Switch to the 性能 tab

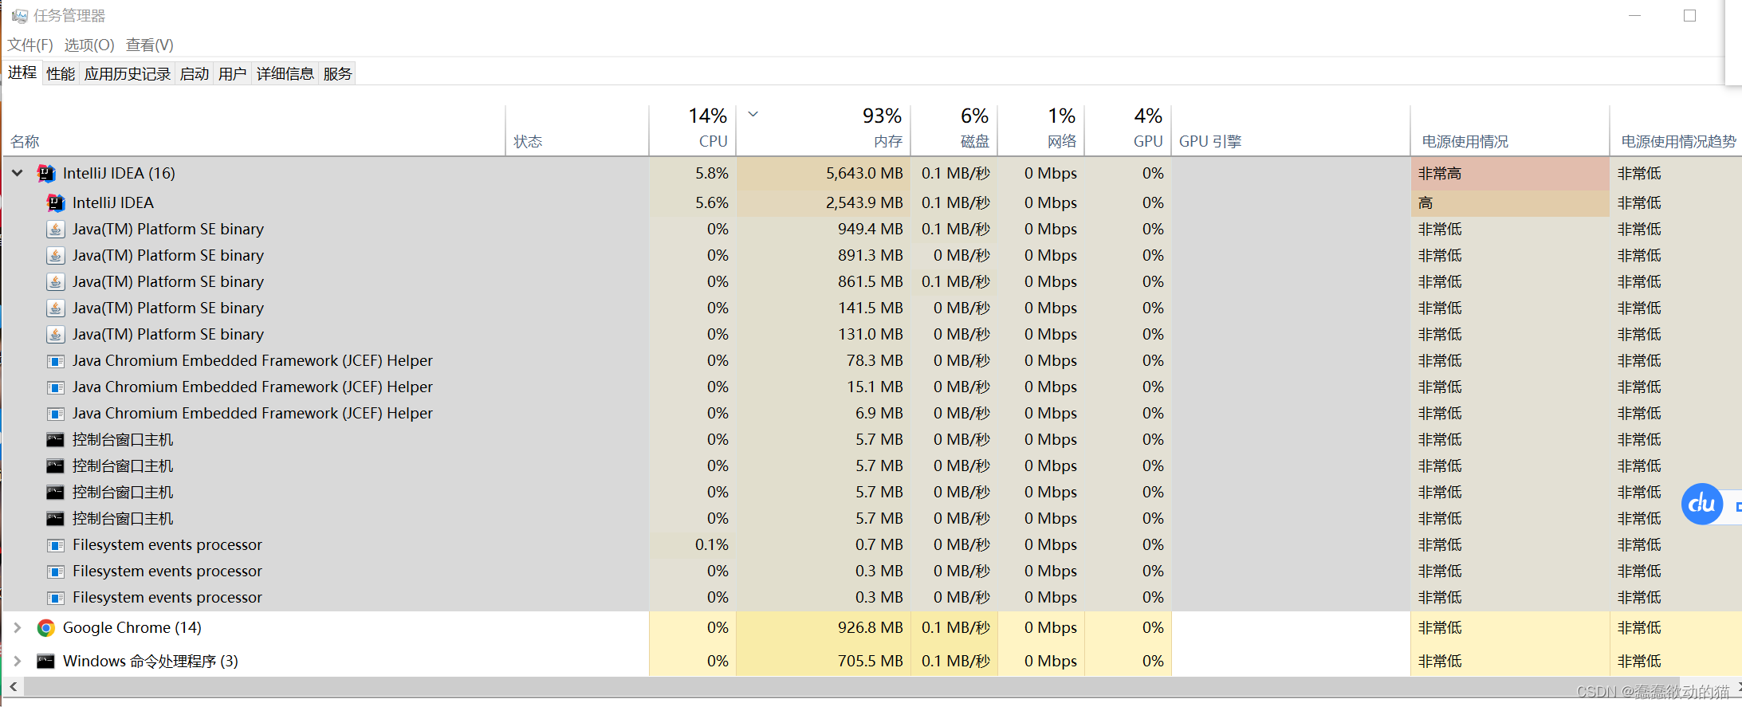(61, 73)
